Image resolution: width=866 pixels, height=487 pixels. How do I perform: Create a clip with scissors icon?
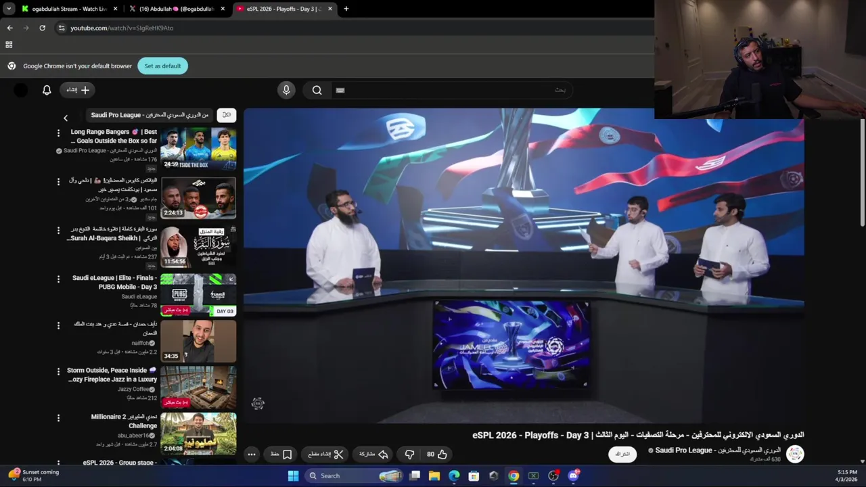[326, 455]
